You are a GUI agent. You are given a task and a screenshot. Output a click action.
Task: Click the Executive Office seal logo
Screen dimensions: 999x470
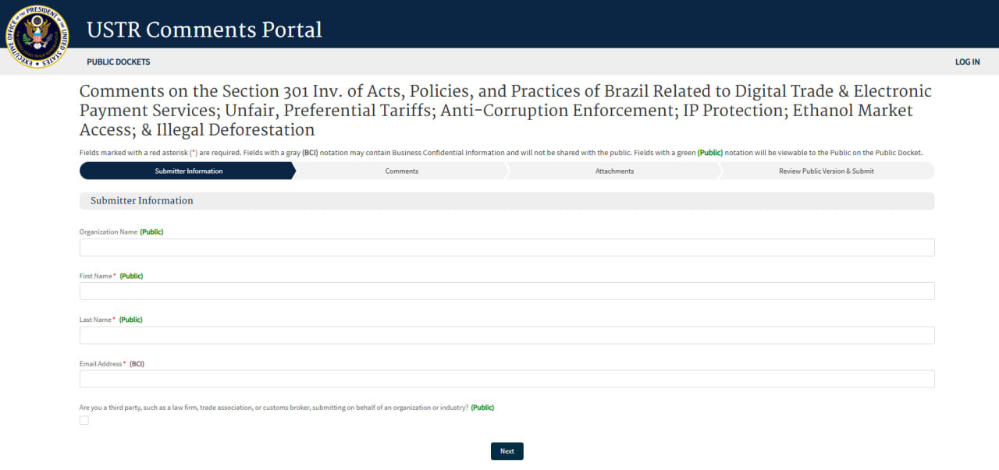[37, 37]
